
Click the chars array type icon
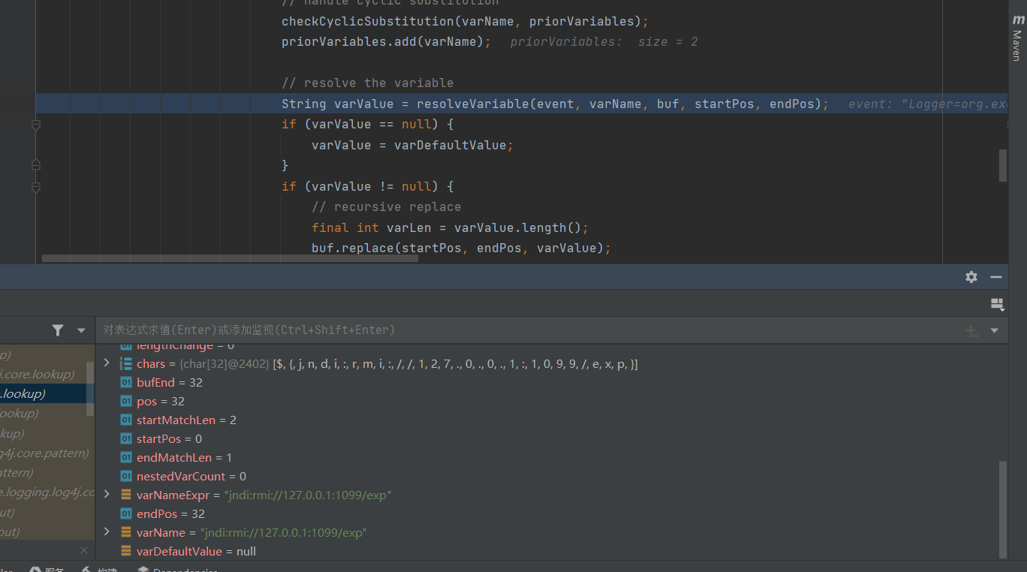126,363
